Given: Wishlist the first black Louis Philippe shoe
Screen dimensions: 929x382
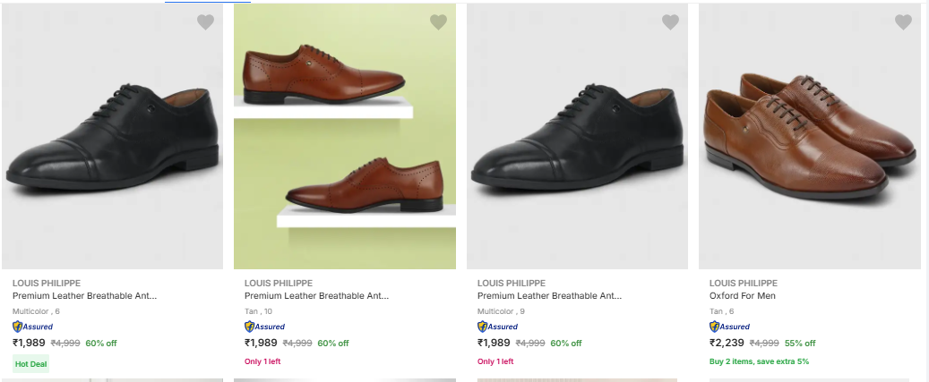Looking at the screenshot, I should pos(205,22).
